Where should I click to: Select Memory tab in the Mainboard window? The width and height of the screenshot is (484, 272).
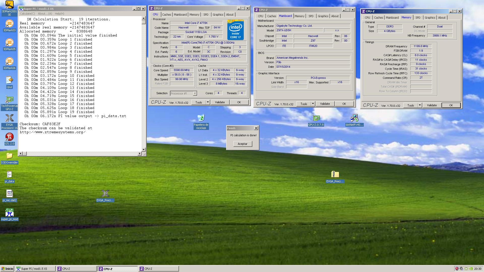pos(299,16)
